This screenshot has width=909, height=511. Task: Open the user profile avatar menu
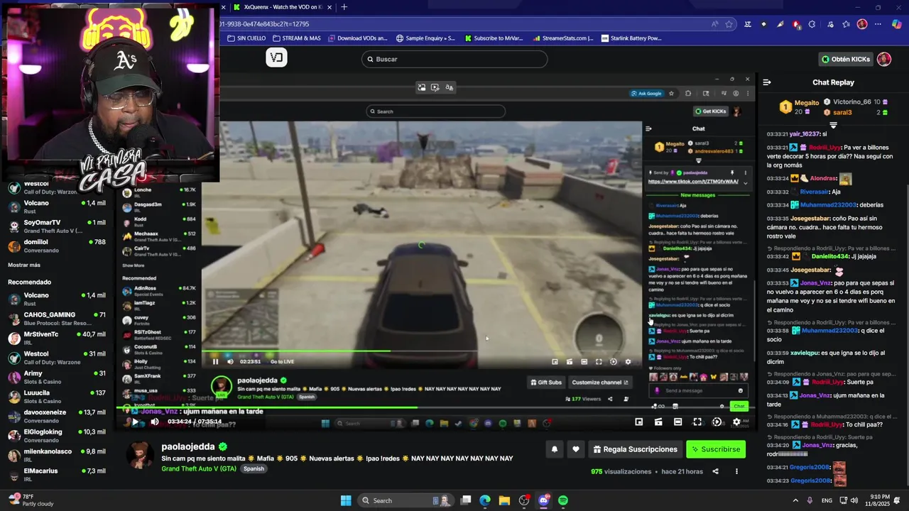click(x=884, y=59)
